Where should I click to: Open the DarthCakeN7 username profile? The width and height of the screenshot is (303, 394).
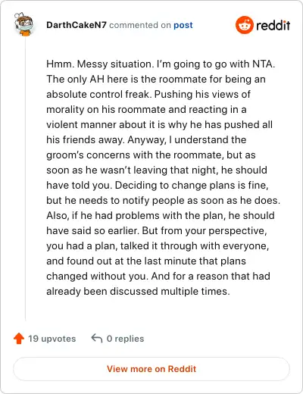coord(77,25)
